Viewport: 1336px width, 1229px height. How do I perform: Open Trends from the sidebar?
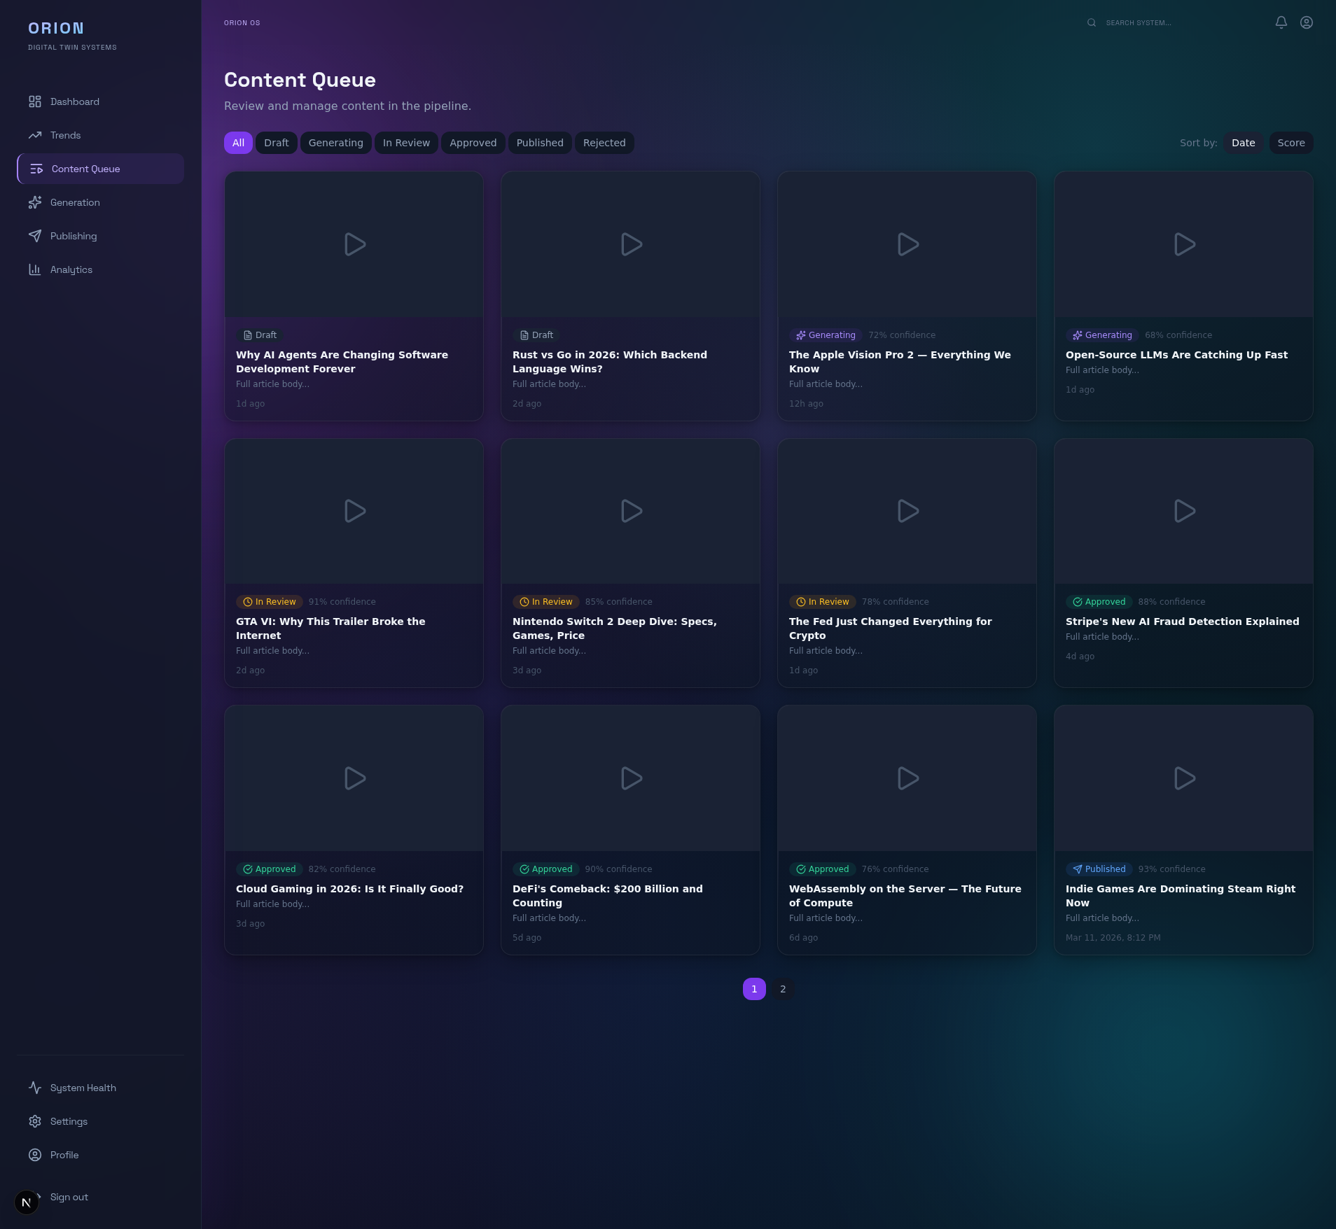point(65,135)
